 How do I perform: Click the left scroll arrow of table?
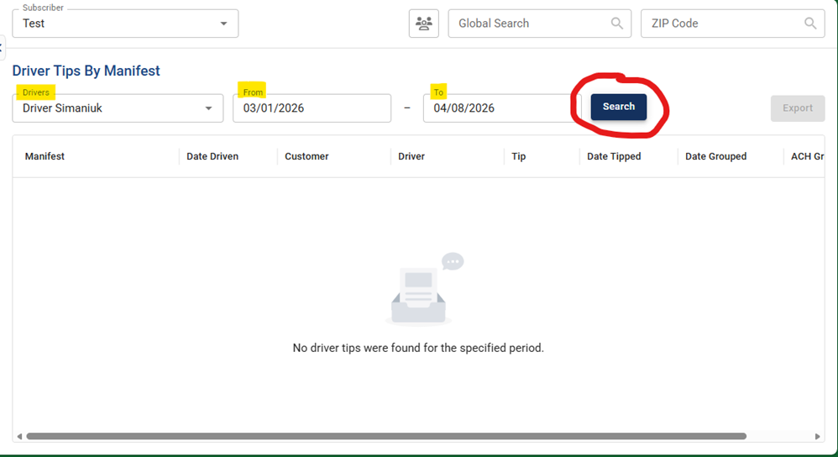click(x=19, y=437)
